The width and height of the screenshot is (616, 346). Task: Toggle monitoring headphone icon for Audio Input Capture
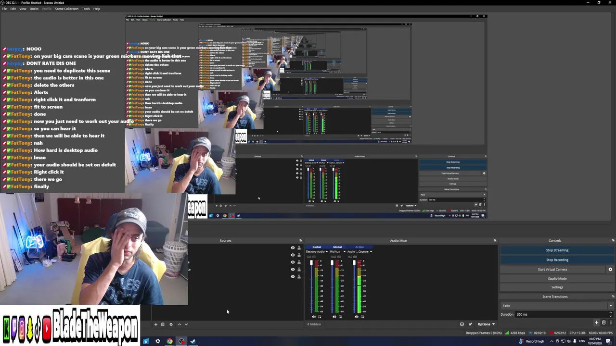[x=362, y=317]
